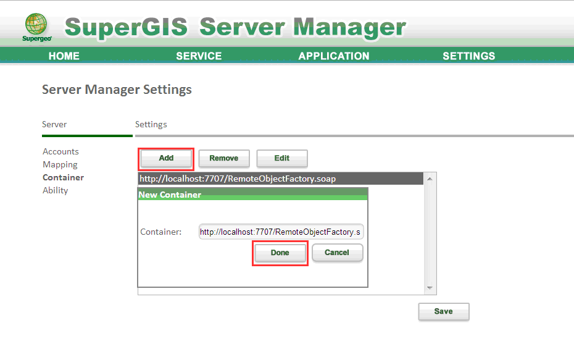Switch to the Settings tab
574x349 pixels.
pos(151,125)
